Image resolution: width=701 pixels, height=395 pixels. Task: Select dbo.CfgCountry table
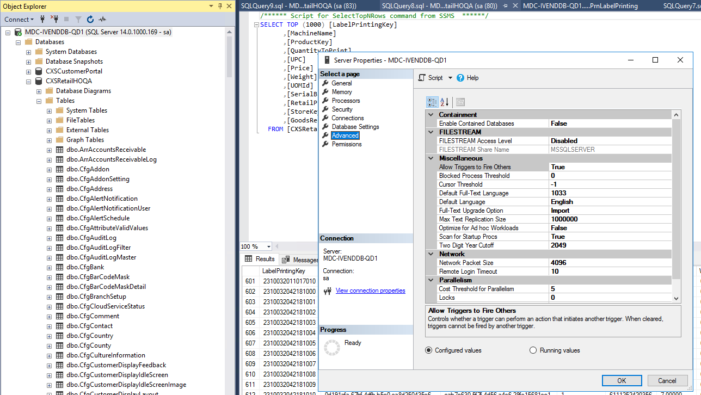coord(89,336)
